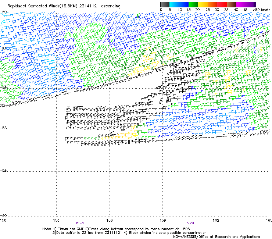Click the legend tick label '40'
The image size is (272, 239).
[236, 10]
